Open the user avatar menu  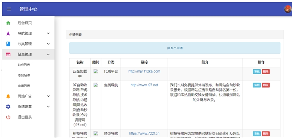pyautogui.click(x=287, y=9)
